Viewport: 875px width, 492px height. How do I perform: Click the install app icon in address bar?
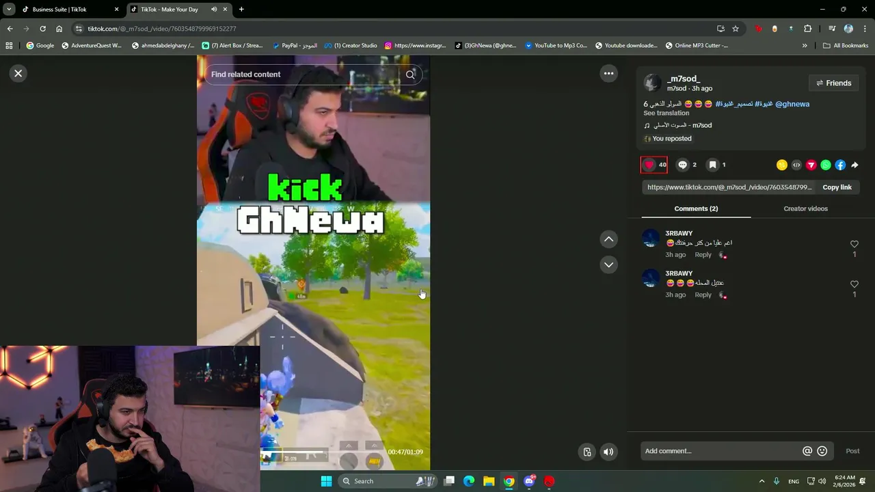pyautogui.click(x=721, y=29)
